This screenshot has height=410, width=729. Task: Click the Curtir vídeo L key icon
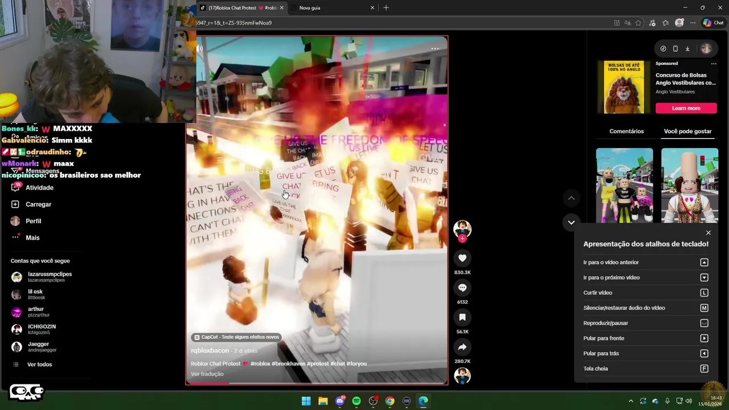(x=704, y=293)
